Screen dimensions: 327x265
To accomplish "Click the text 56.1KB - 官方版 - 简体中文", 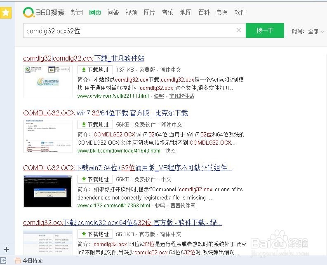I will (x=149, y=234).
